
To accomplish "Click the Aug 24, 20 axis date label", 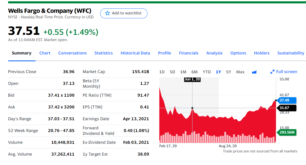I will click(x=228, y=146).
